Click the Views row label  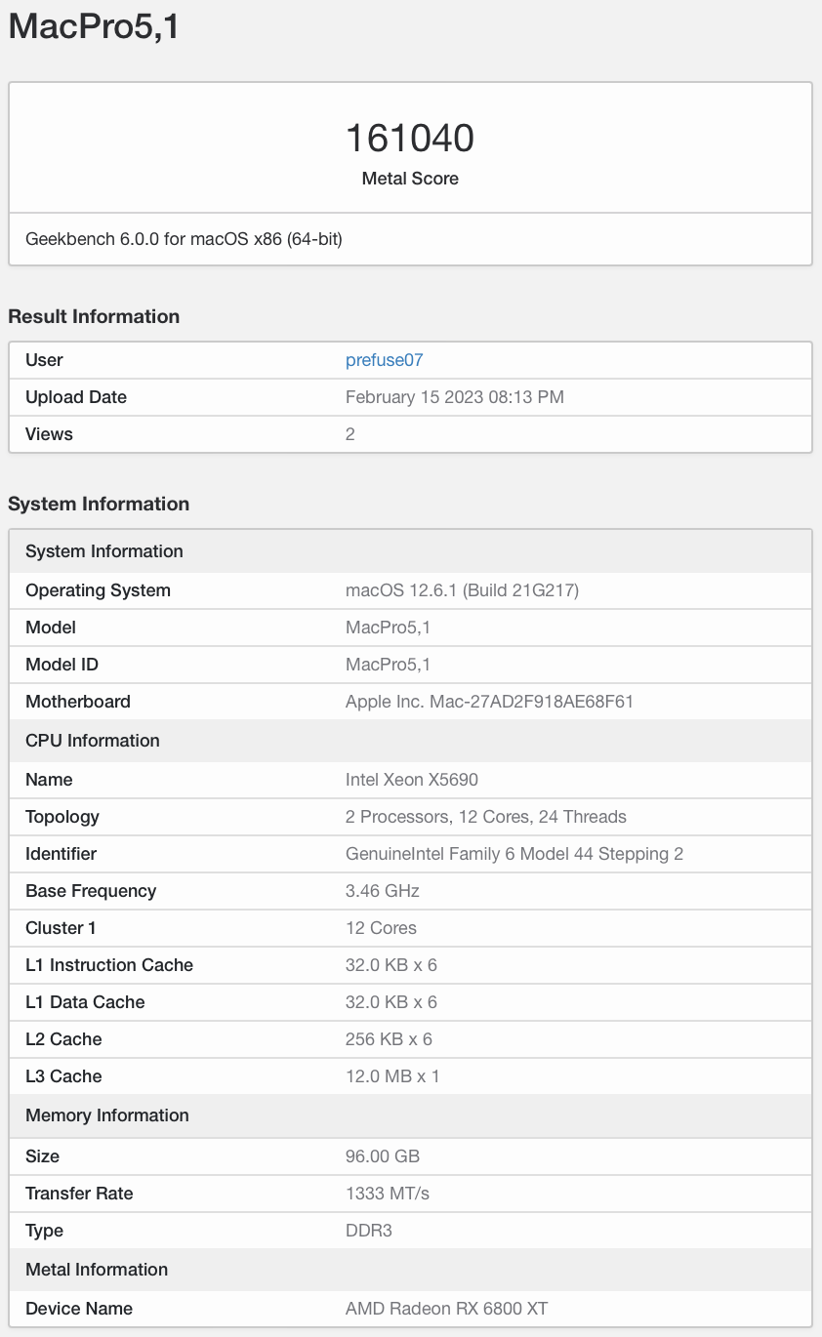(49, 434)
